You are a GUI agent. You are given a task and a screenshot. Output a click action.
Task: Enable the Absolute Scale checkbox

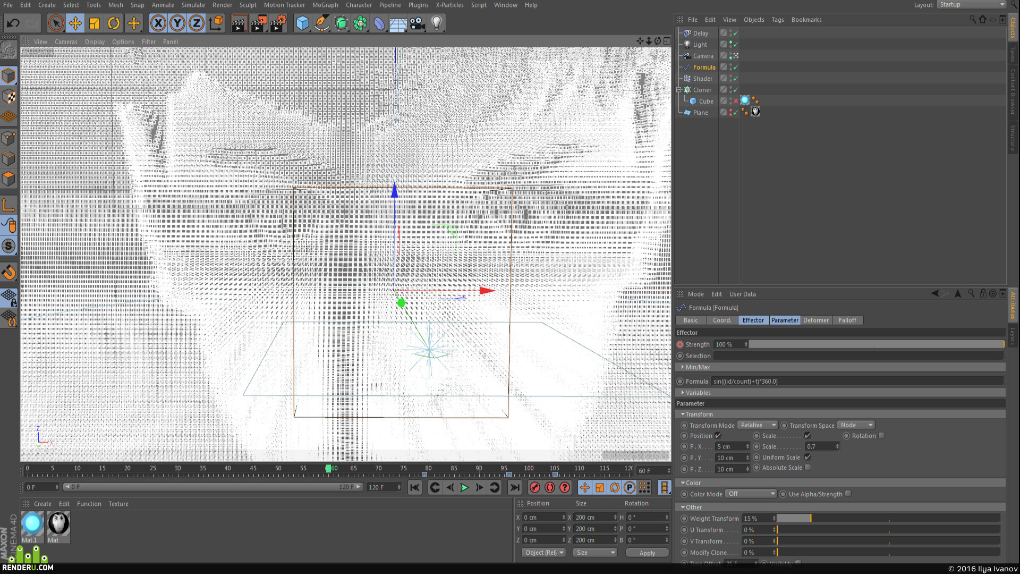point(807,468)
